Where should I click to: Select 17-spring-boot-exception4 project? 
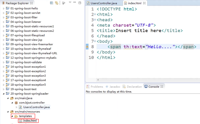(x=28, y=80)
